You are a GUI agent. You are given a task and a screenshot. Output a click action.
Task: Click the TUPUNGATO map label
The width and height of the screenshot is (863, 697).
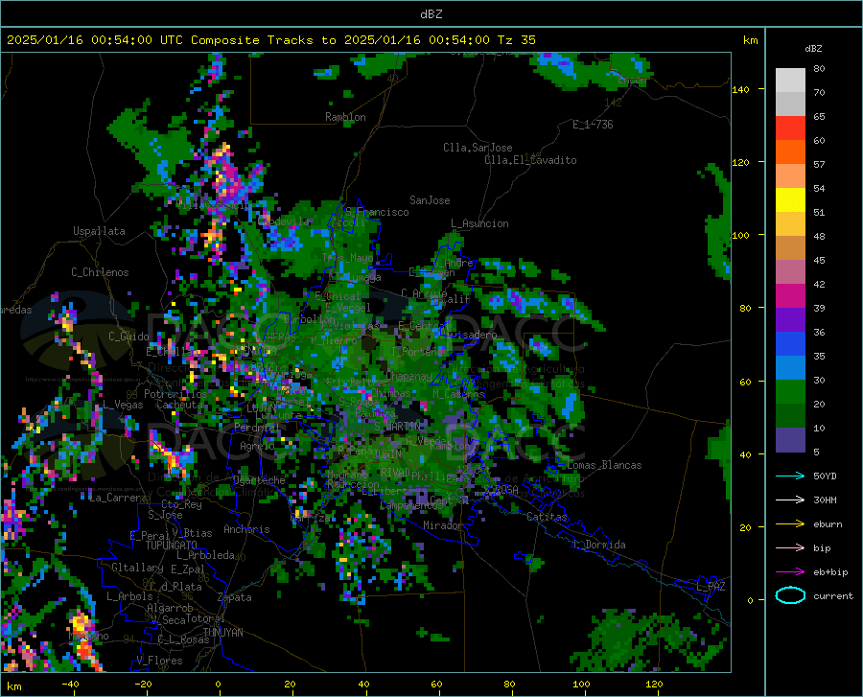(x=172, y=546)
